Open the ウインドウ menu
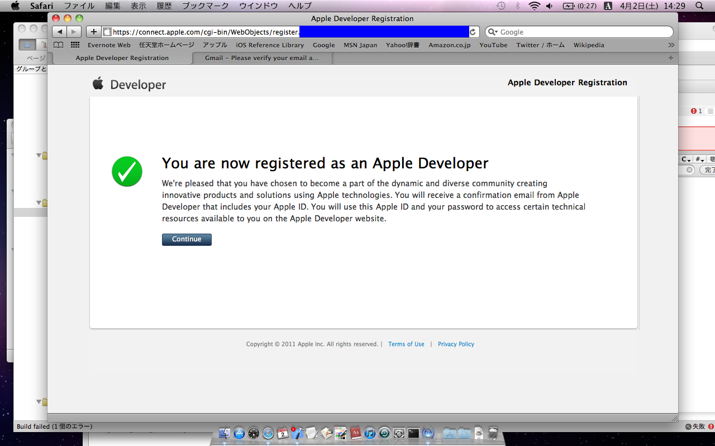The width and height of the screenshot is (715, 446). [259, 6]
